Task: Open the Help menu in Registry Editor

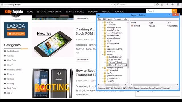Action: 125,19
